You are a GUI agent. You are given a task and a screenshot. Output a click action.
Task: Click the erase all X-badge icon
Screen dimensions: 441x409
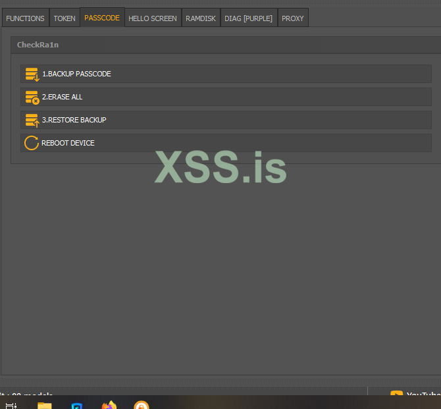32,97
